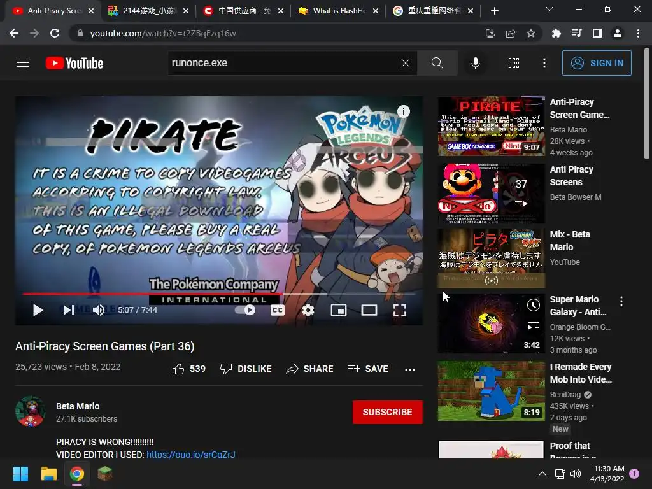The height and width of the screenshot is (489, 652).
Task: Close the What is FlashHe tab
Action: tap(376, 11)
